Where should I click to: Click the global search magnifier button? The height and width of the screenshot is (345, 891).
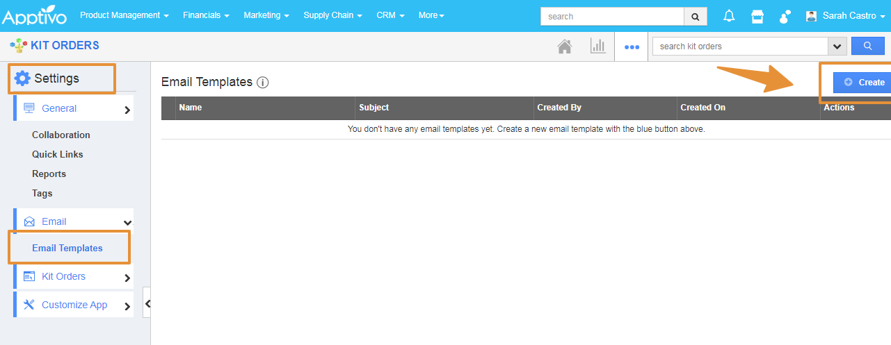click(x=696, y=16)
